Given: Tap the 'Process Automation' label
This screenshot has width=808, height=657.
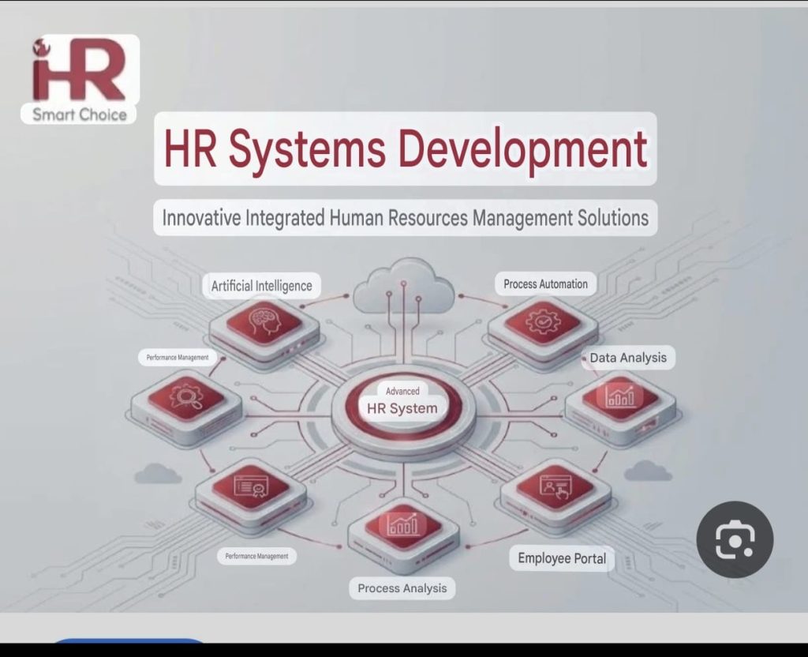Looking at the screenshot, I should [546, 283].
